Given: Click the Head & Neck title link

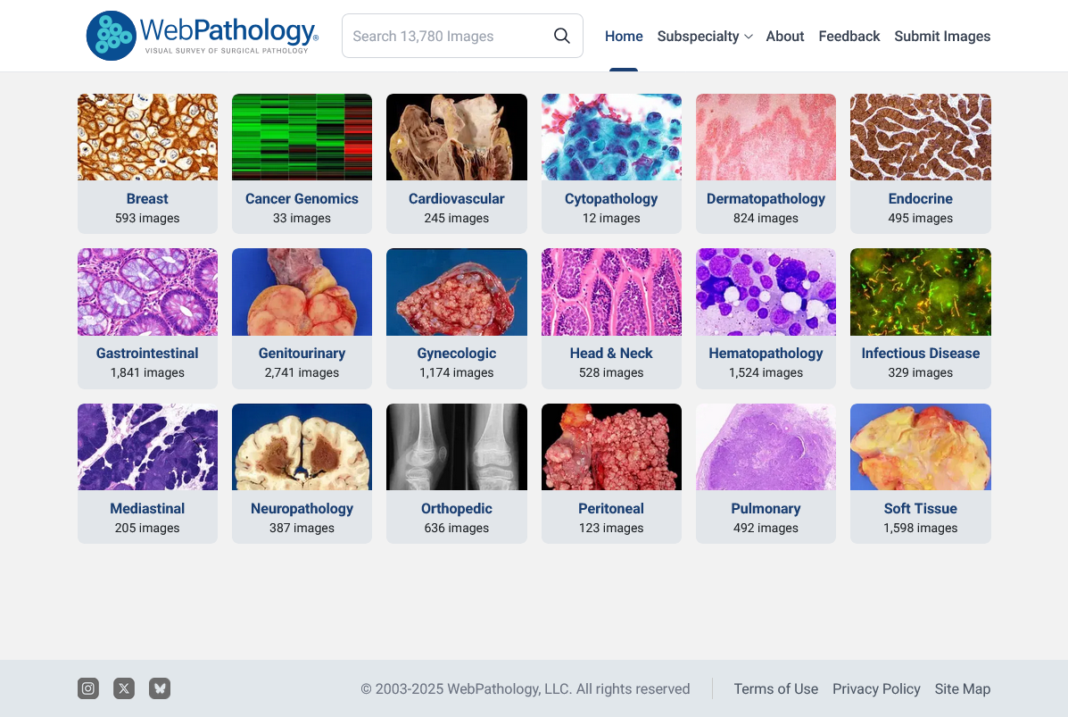Looking at the screenshot, I should [x=611, y=353].
